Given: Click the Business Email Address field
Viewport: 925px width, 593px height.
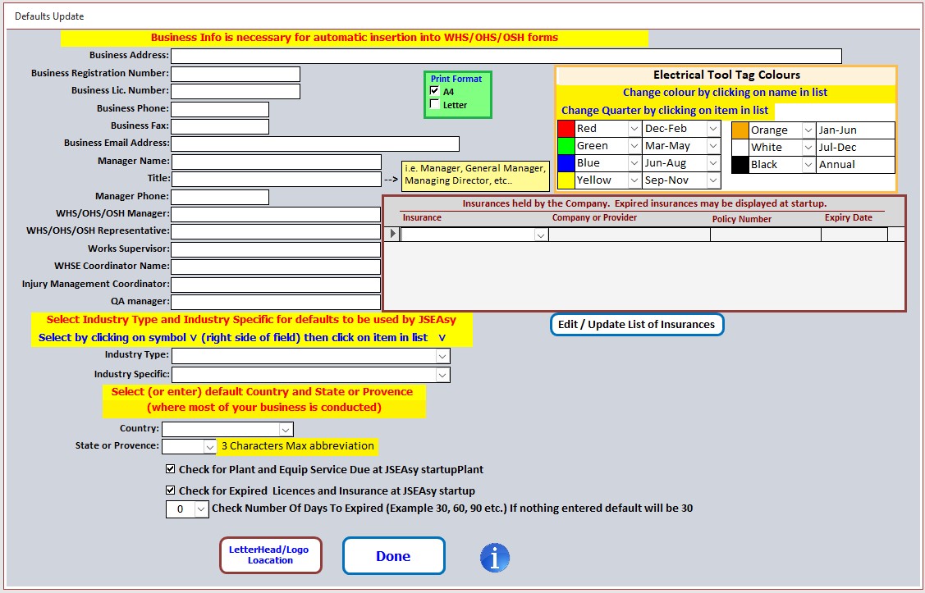Looking at the screenshot, I should pyautogui.click(x=315, y=144).
